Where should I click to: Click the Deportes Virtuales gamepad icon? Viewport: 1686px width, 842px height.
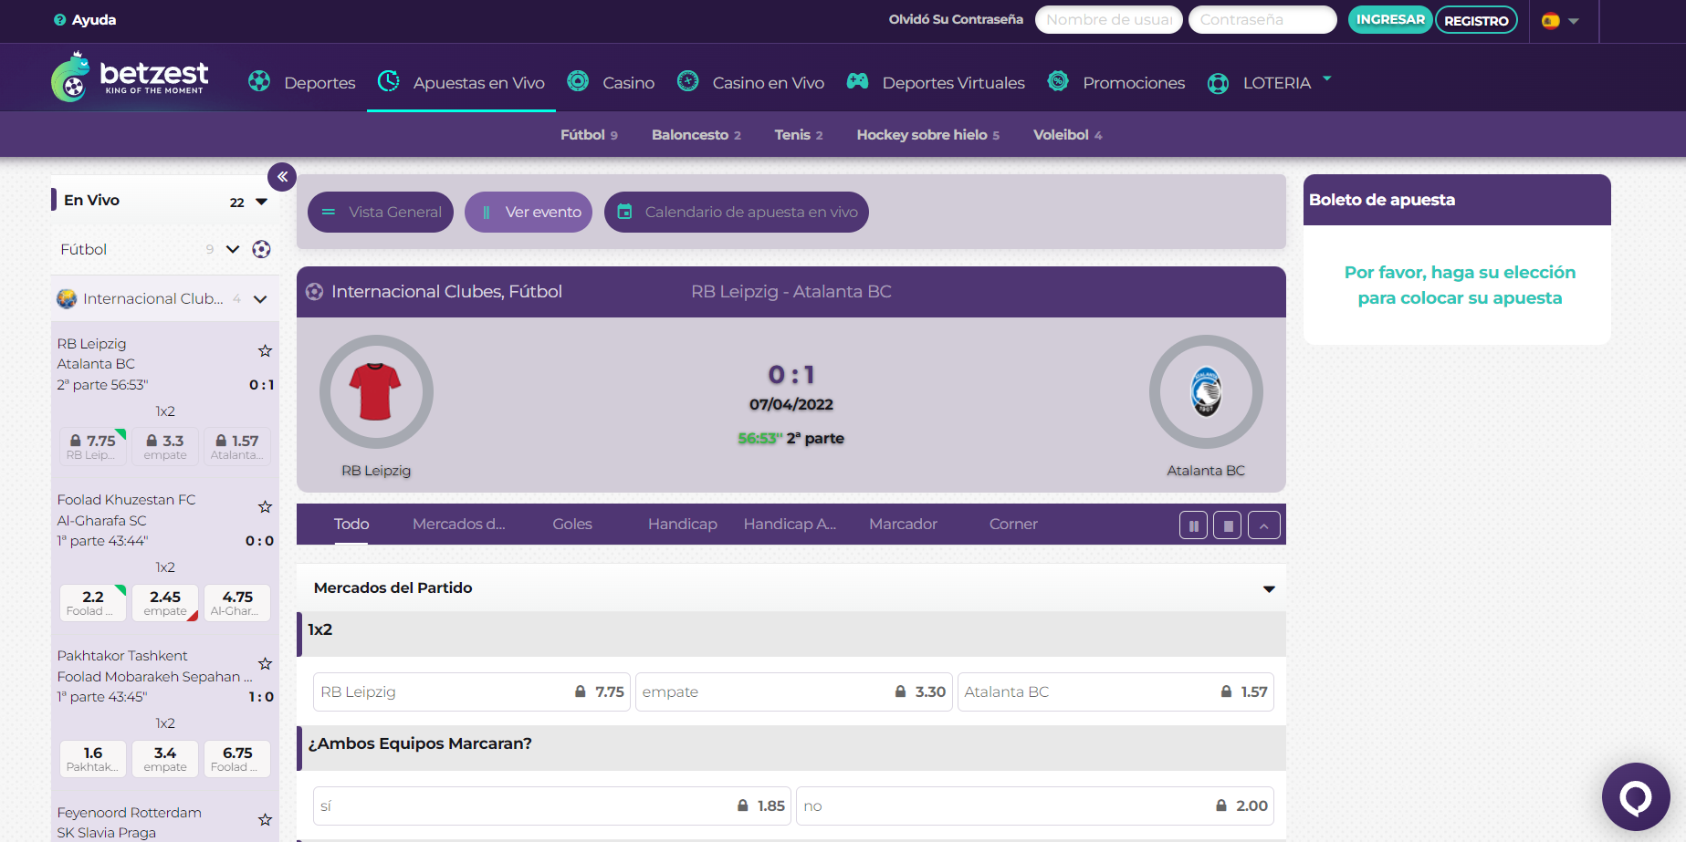pos(857,81)
